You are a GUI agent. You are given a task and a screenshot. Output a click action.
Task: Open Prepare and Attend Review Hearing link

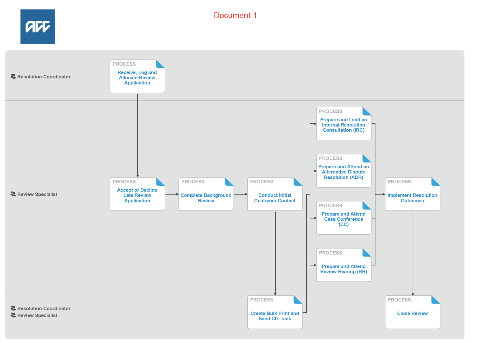(343, 269)
